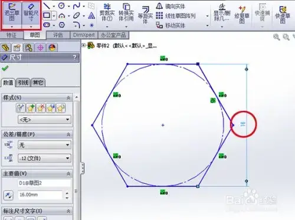The height and width of the screenshot is (220, 295).
Task: Select the sketch Text tool
Action: (91, 15)
